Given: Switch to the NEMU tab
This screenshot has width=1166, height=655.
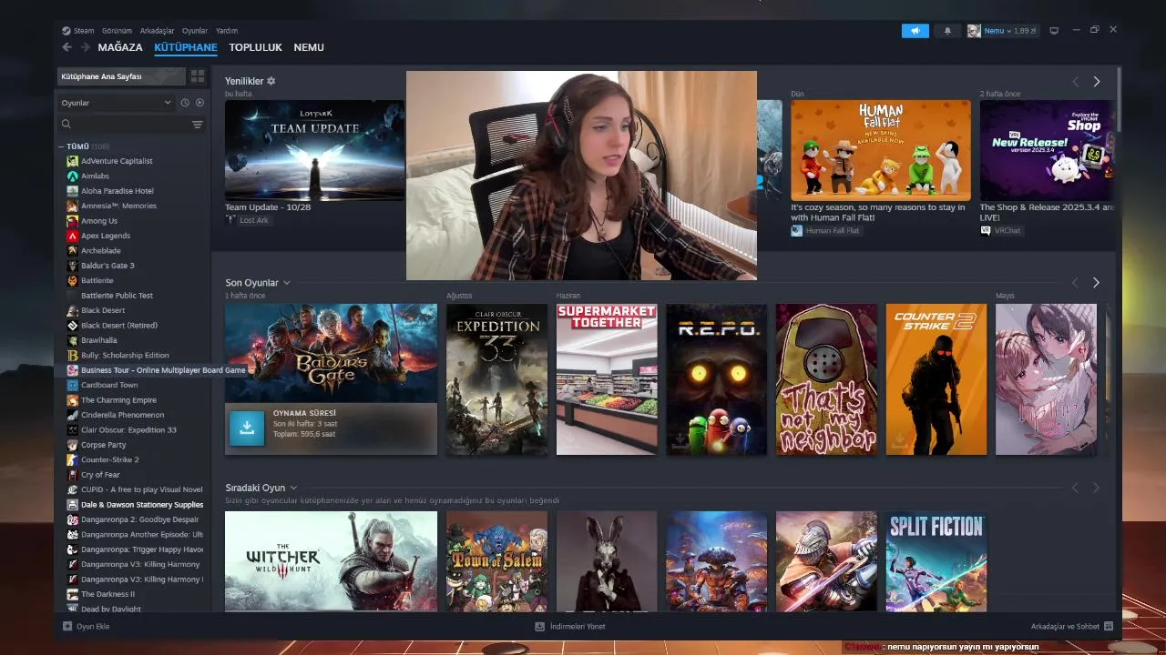Looking at the screenshot, I should [x=309, y=47].
